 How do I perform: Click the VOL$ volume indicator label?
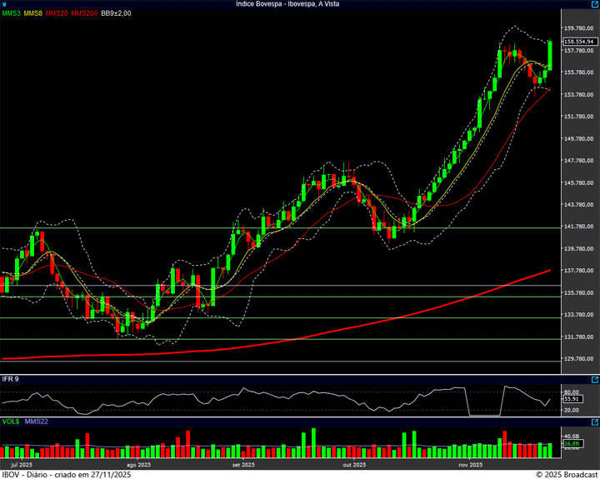pos(11,422)
